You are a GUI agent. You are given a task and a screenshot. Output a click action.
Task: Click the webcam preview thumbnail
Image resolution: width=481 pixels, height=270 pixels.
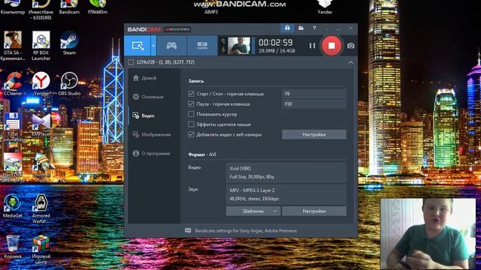coord(239,46)
